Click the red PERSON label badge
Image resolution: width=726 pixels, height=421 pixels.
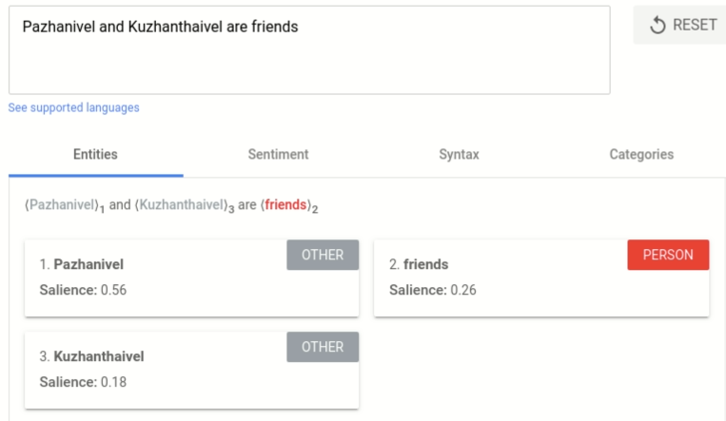668,255
